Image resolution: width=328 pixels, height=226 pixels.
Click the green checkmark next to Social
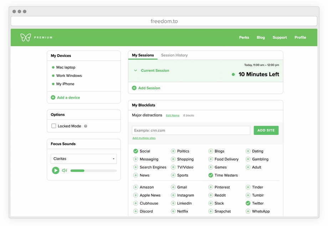pyautogui.click(x=136, y=151)
